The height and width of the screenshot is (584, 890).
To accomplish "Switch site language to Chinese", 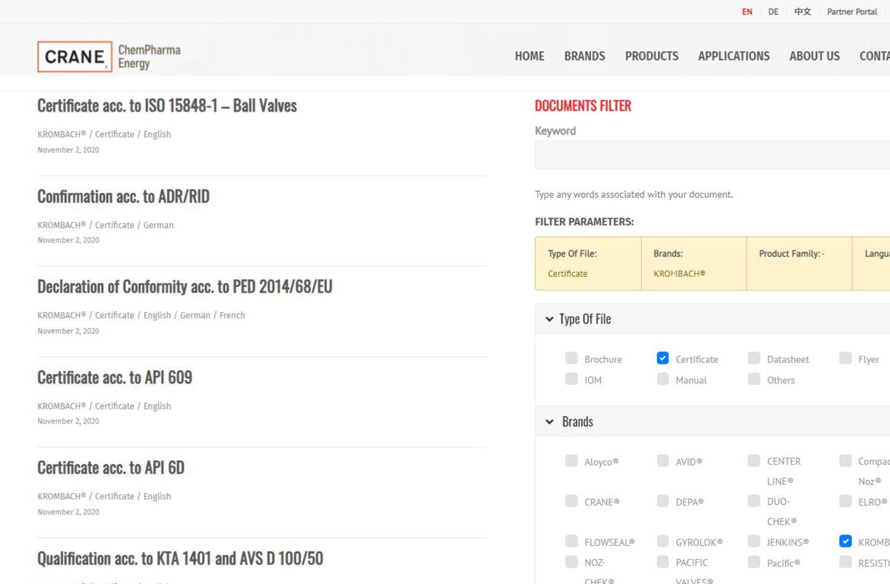I will [x=802, y=12].
